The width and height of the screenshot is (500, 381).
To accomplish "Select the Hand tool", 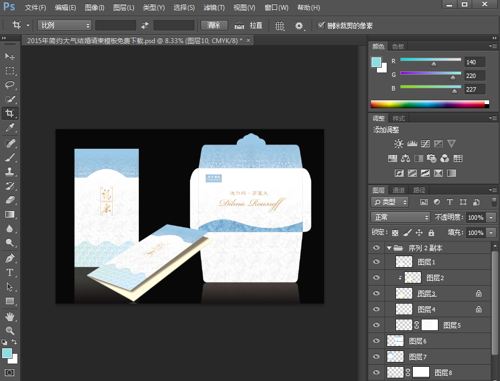I will pyautogui.click(x=10, y=316).
